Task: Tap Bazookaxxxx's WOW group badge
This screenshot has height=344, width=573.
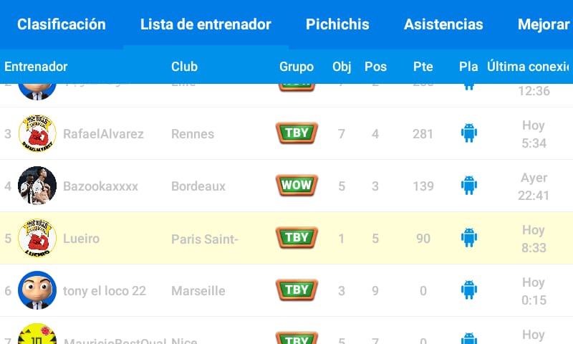Action: point(297,185)
